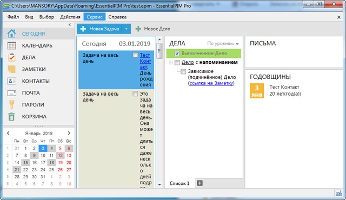The width and height of the screenshot is (346, 200).
Task: Check the Тест Контакт birthday task checkbox
Action: [x=135, y=55]
